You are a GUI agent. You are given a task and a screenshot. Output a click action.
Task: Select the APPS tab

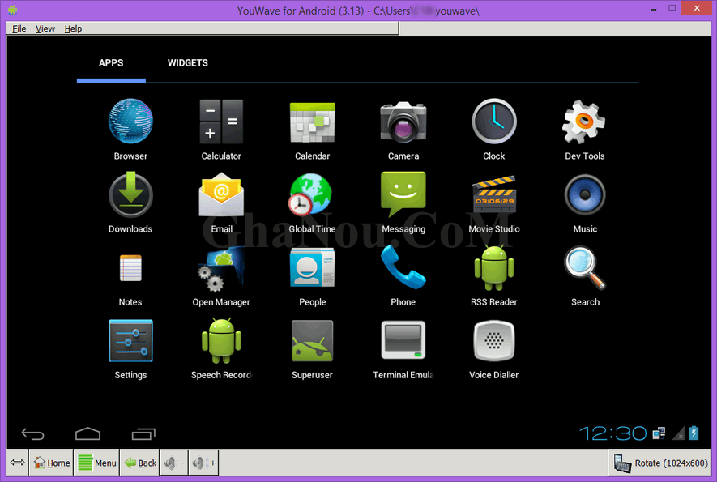tap(111, 63)
